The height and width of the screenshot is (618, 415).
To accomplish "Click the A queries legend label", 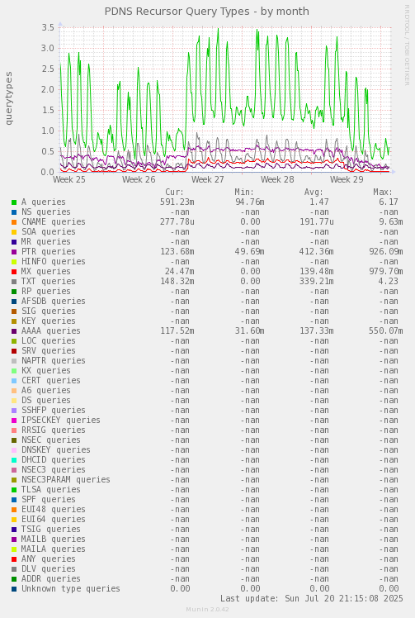I will 43,202.
